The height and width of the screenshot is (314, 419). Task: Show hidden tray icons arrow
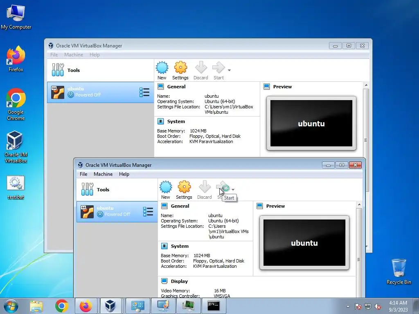click(x=348, y=306)
